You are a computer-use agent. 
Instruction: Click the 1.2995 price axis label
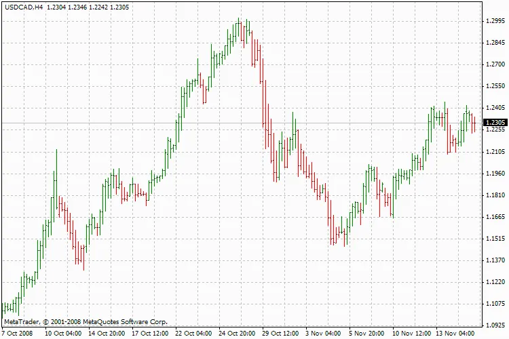[x=494, y=21]
